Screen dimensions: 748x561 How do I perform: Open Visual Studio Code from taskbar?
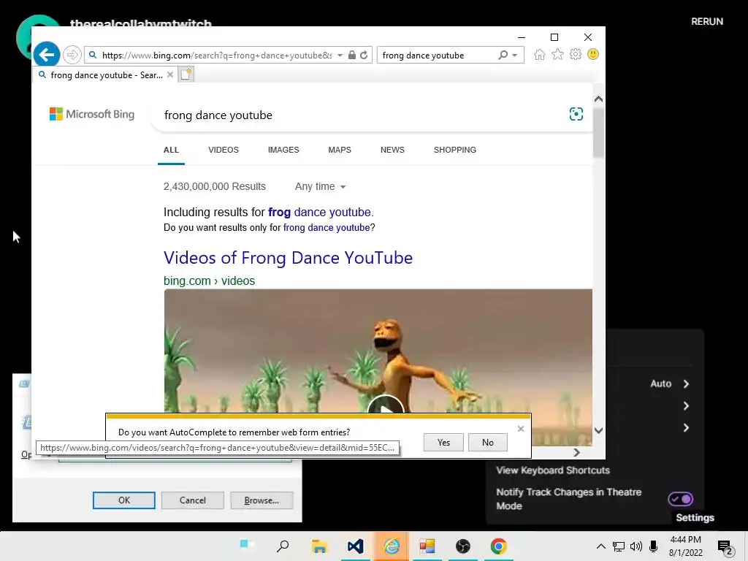pyautogui.click(x=356, y=546)
